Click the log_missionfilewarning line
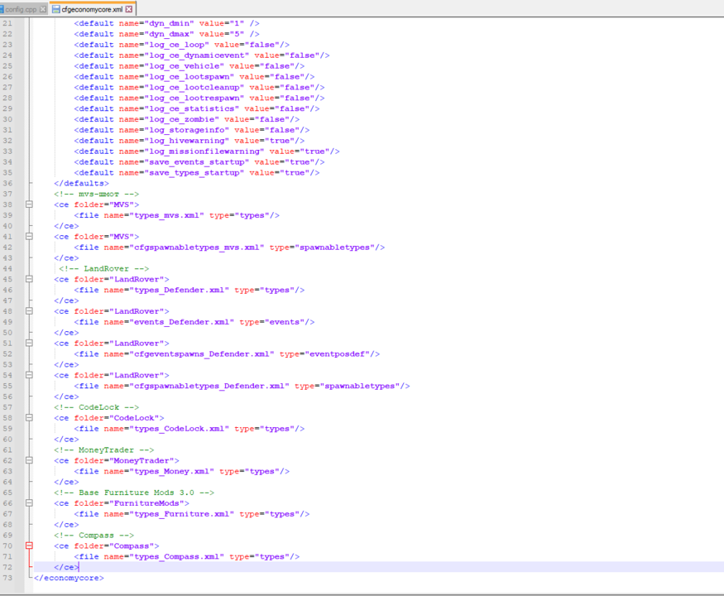The width and height of the screenshot is (724, 596). 207,151
